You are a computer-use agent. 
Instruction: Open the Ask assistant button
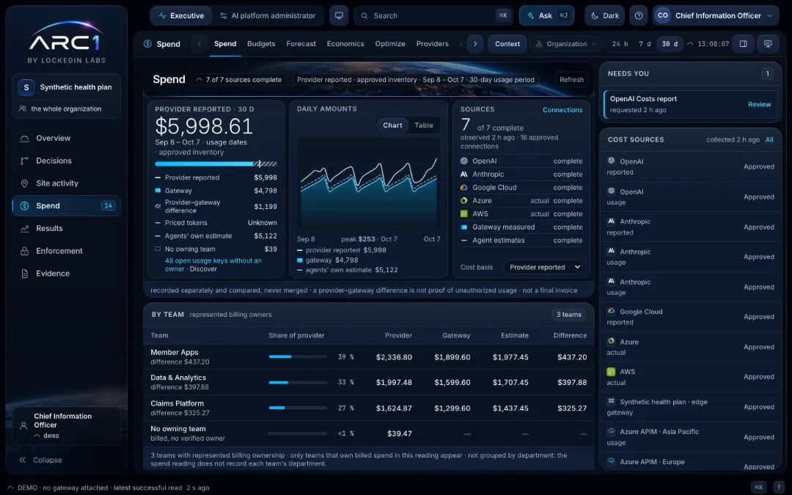(546, 15)
